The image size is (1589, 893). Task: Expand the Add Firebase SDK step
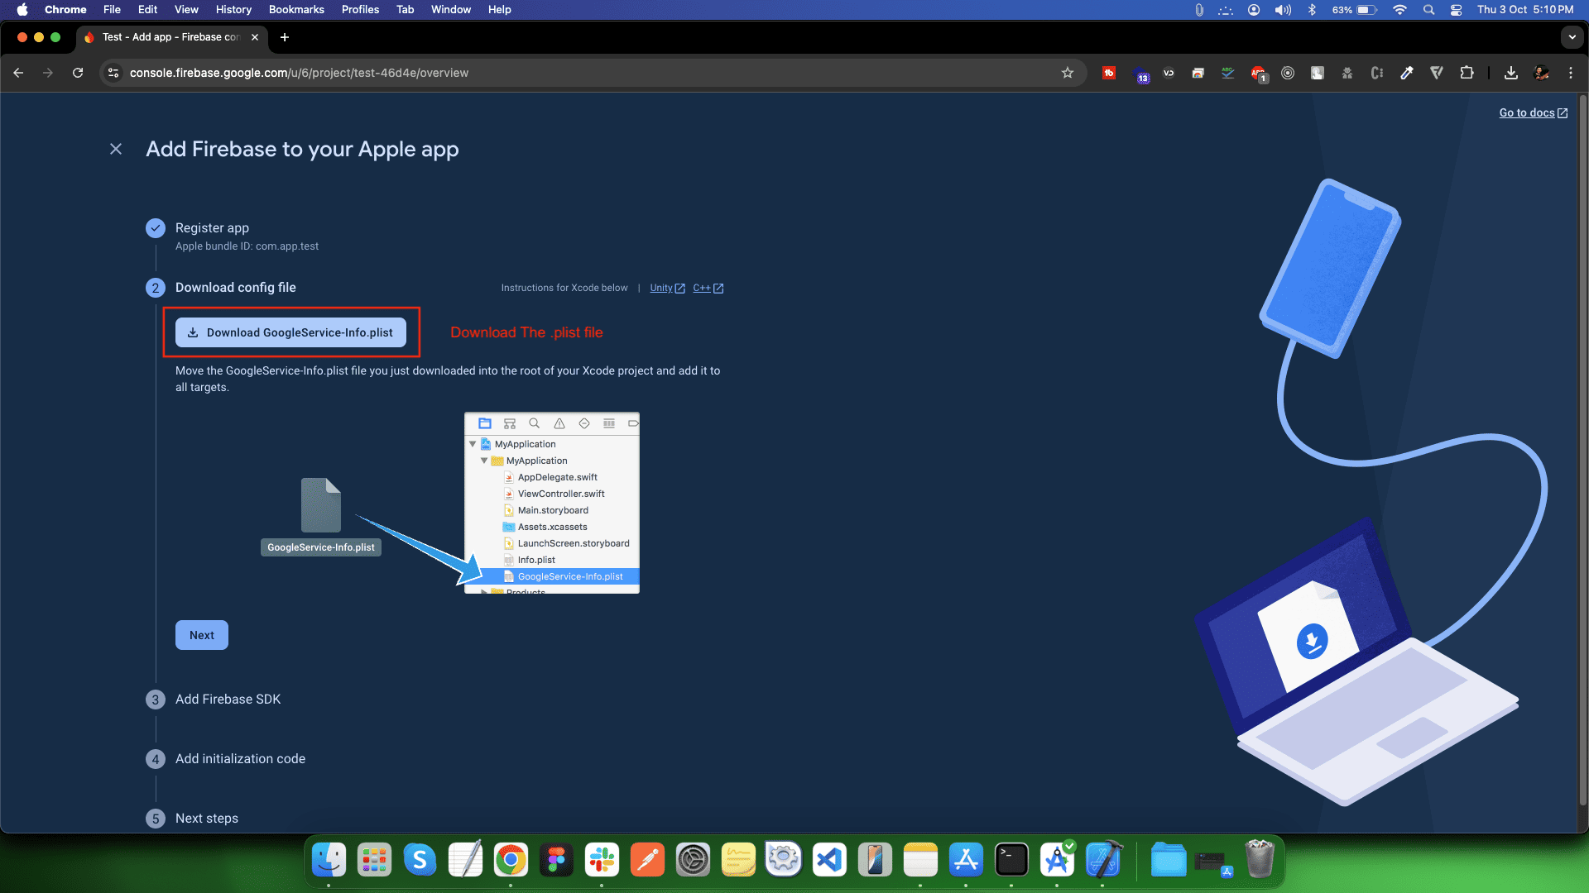pyautogui.click(x=228, y=699)
